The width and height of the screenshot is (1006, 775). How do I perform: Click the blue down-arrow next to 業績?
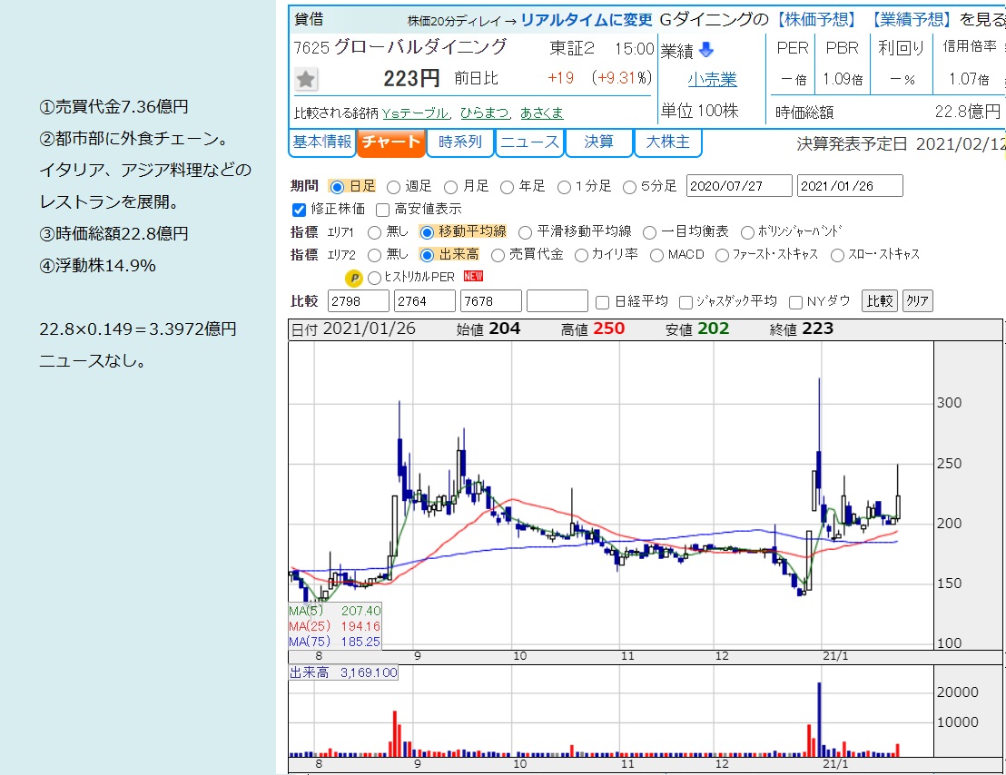click(706, 49)
